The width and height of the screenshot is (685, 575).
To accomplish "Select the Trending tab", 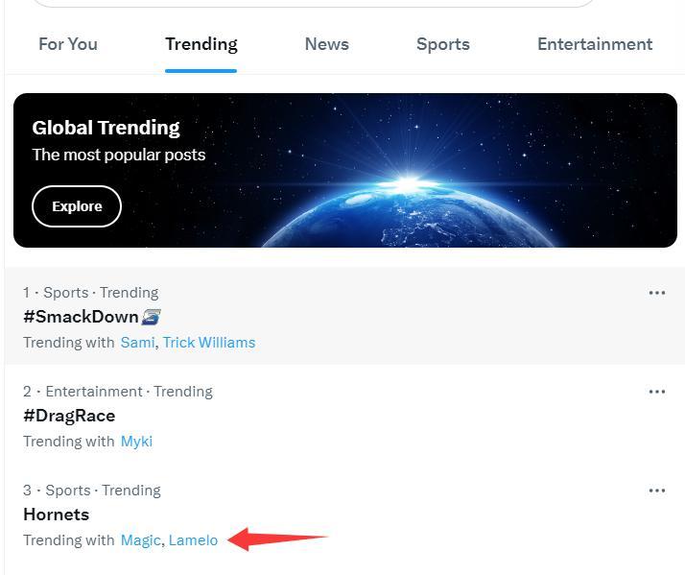I will point(201,44).
